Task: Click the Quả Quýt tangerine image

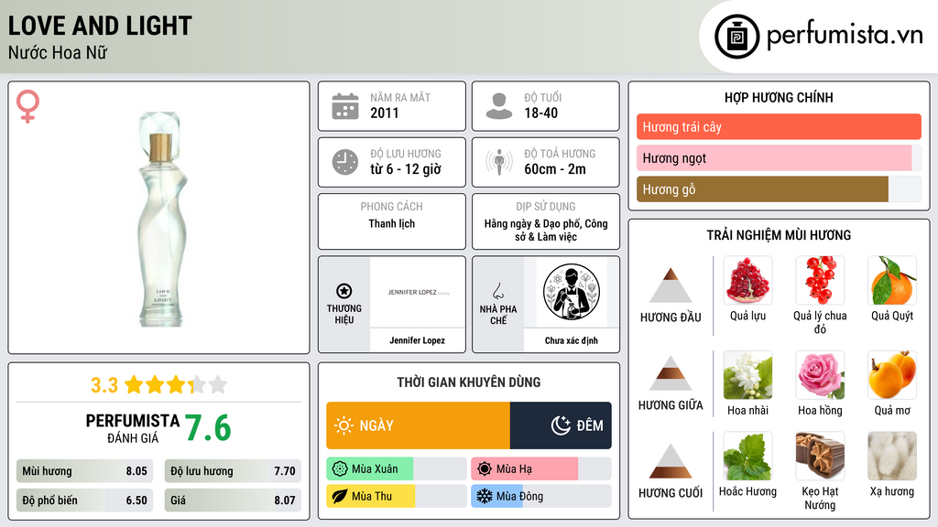Action: coord(892,281)
